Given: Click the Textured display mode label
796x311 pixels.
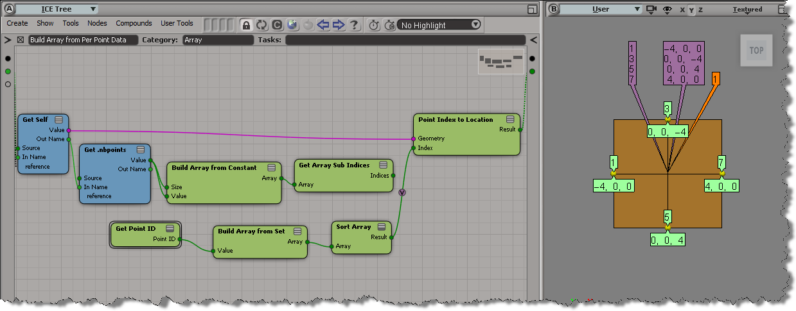Looking at the screenshot, I should [747, 10].
